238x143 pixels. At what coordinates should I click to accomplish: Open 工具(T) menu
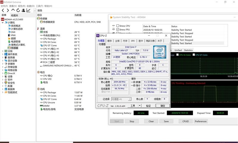point(40,6)
